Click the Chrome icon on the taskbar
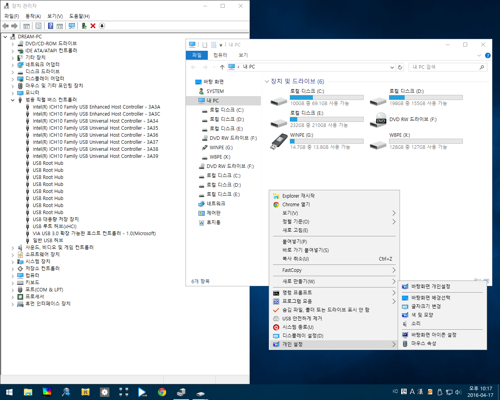 pyautogui.click(x=162, y=392)
